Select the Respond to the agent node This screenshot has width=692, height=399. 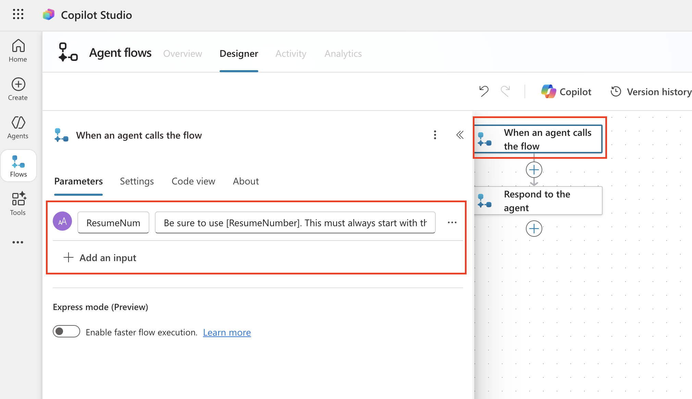tap(538, 201)
